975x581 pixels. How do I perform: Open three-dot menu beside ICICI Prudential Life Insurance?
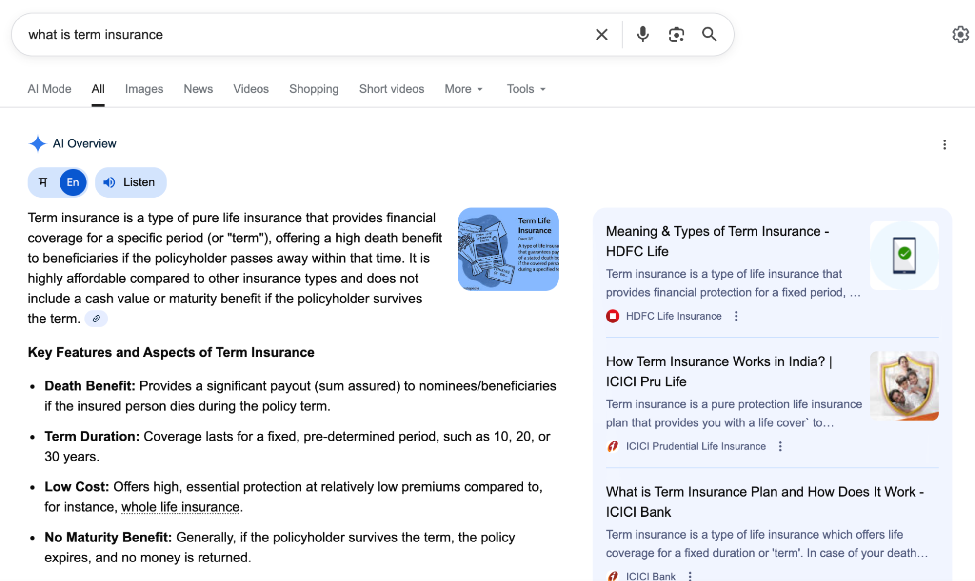pyautogui.click(x=780, y=446)
